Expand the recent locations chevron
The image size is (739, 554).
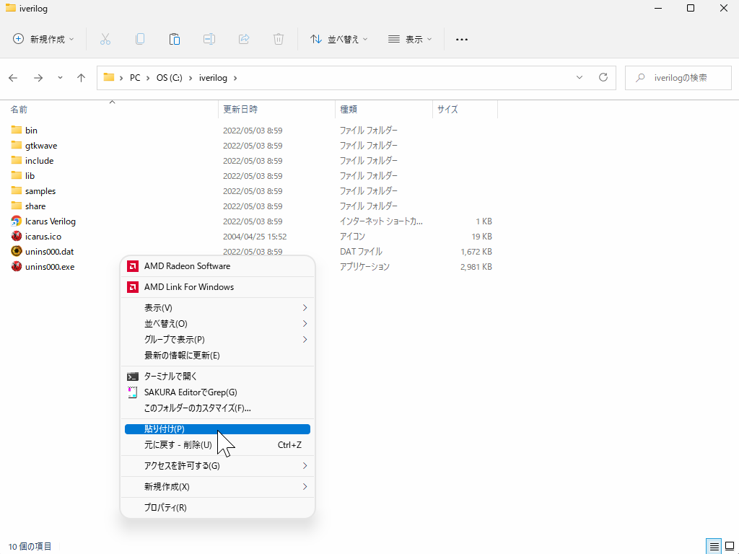(60, 78)
